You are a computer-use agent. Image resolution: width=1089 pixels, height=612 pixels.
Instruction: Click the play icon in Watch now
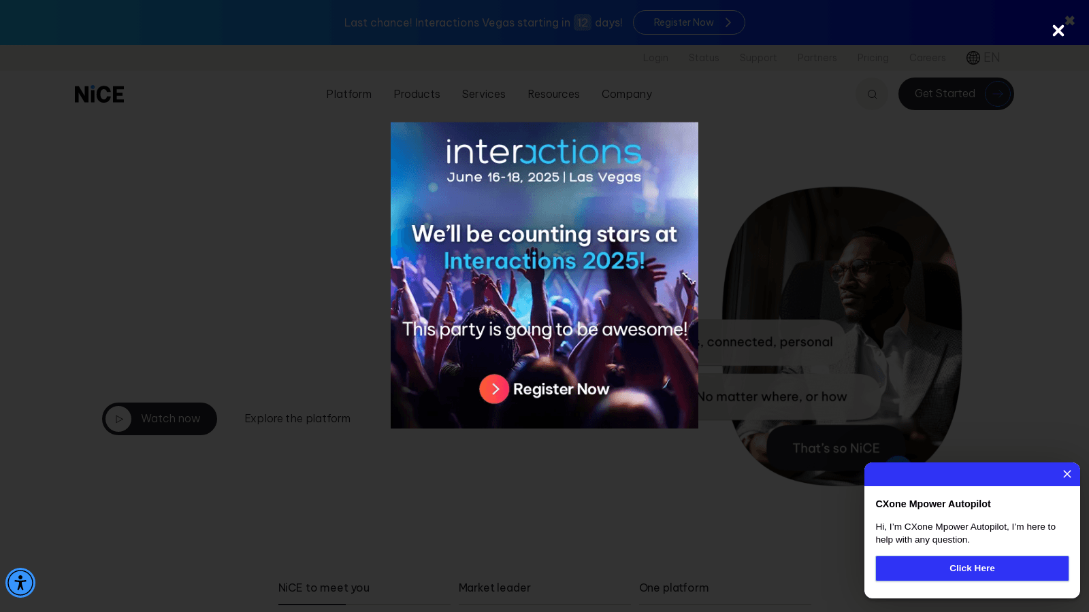(x=118, y=419)
